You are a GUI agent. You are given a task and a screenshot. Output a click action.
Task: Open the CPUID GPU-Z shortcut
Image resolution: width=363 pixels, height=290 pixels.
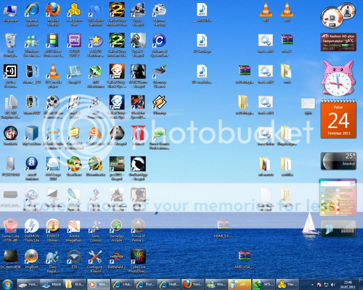[74, 41]
